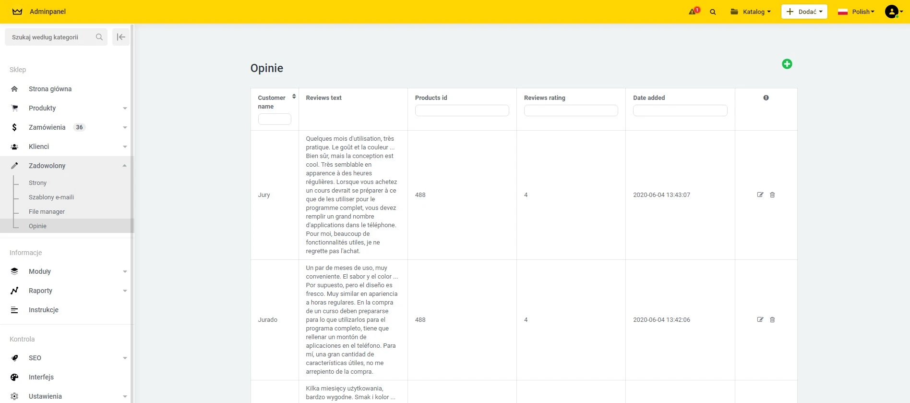The image size is (910, 403).
Task: Toggle sorting on Customer name column
Action: click(294, 97)
